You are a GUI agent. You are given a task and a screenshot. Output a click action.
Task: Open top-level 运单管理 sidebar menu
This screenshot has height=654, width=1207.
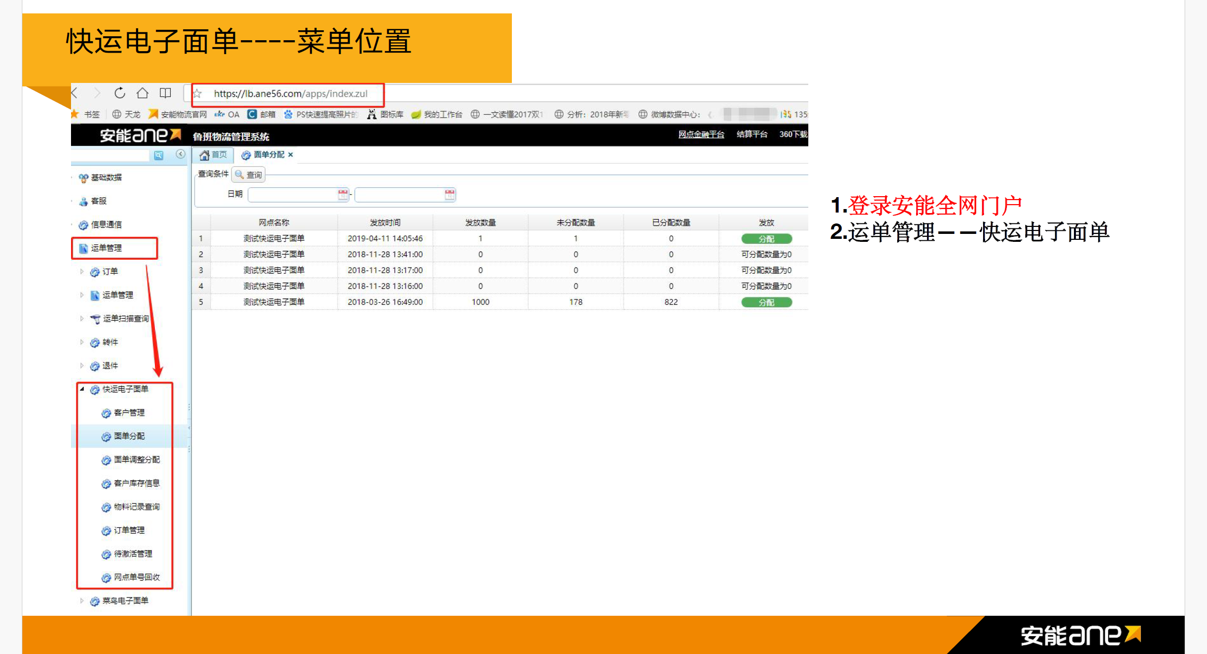coord(100,248)
